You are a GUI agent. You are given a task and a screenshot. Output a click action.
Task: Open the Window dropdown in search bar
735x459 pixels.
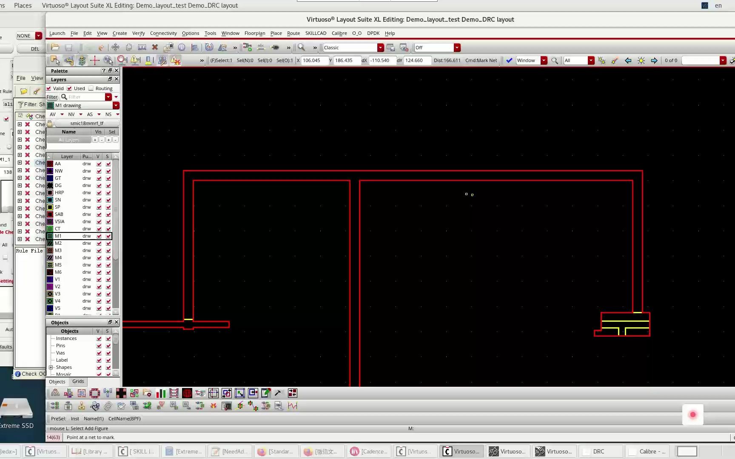(544, 60)
